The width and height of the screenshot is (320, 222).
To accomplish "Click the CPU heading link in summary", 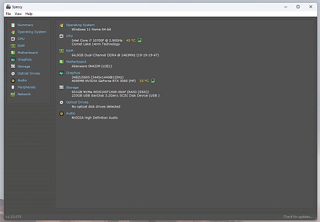I will [x=70, y=36].
